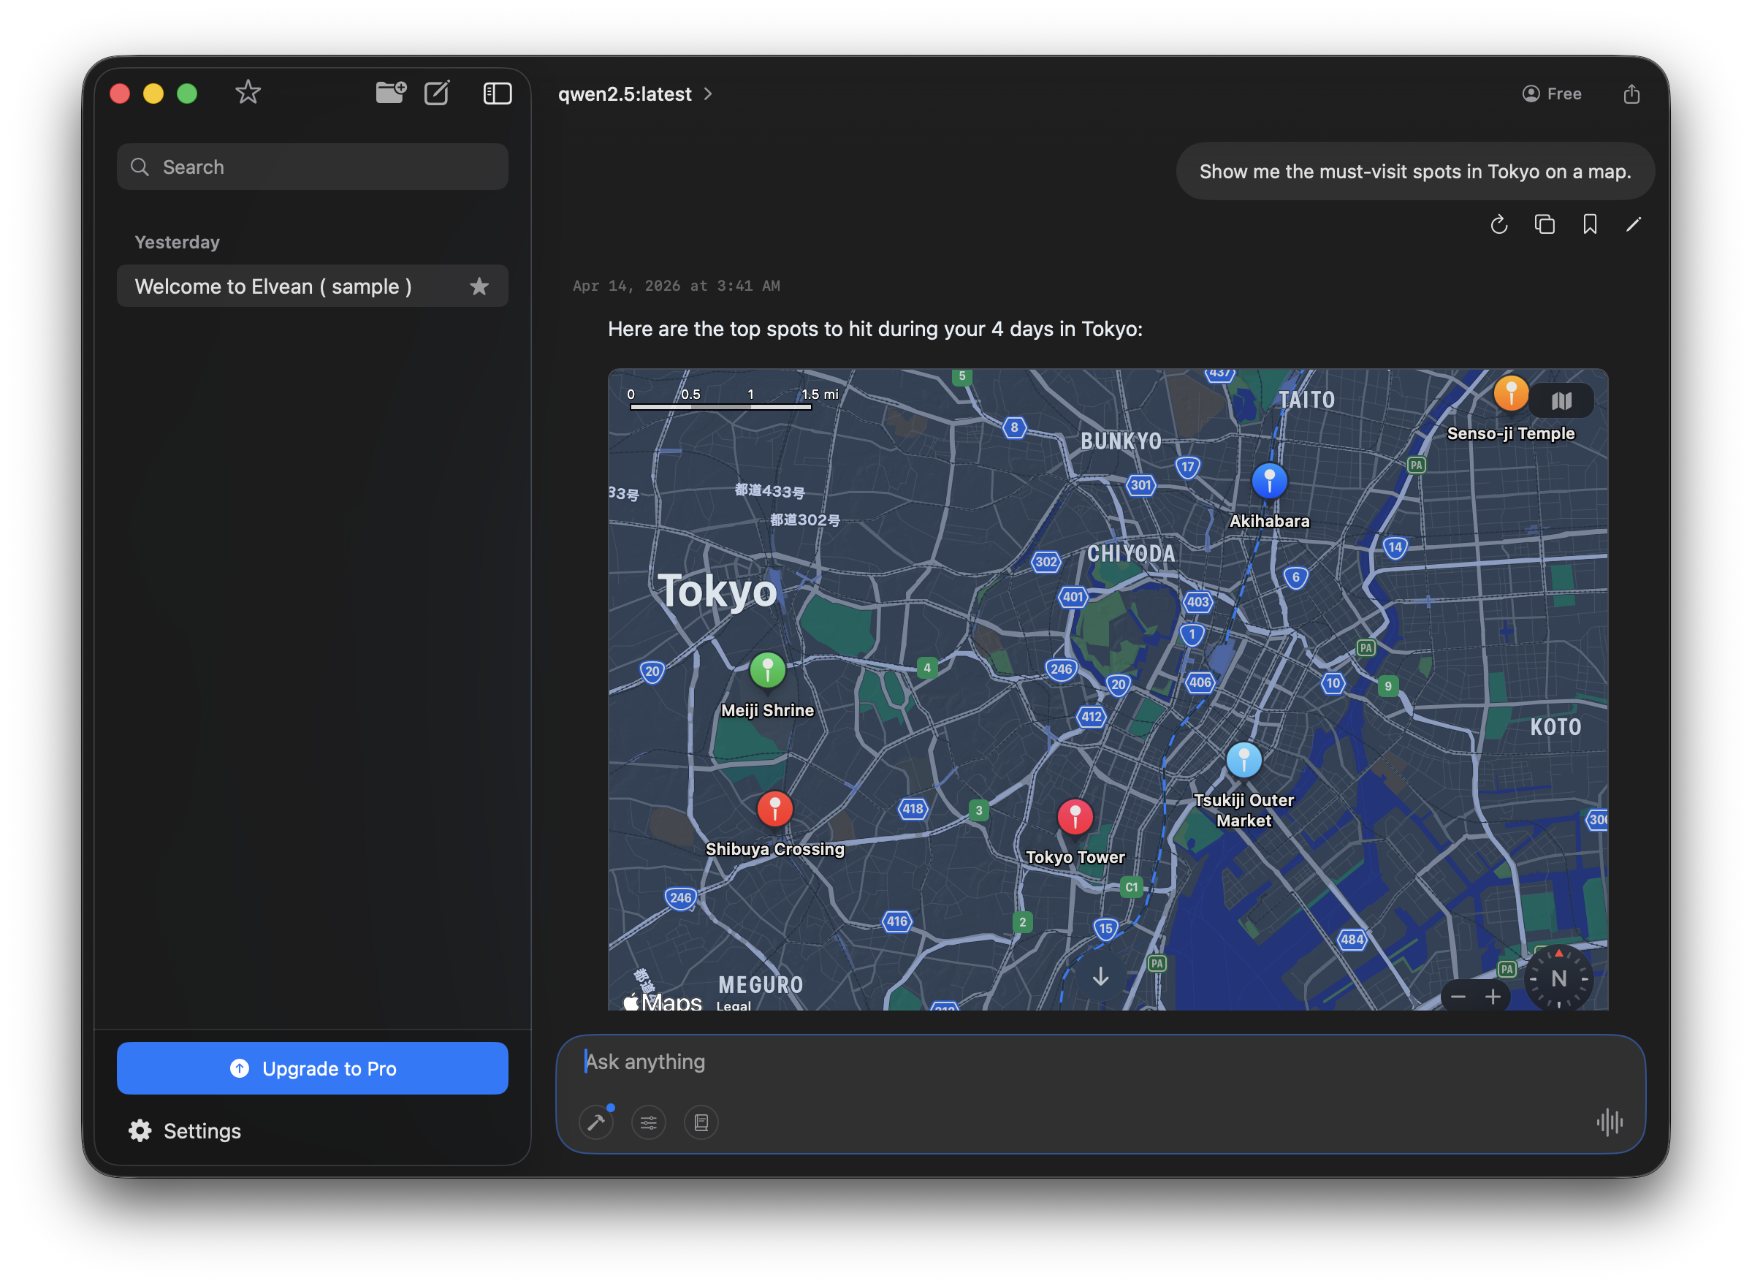Viewport: 1752px width, 1286px height.
Task: Open the share menu at top right
Action: coord(1631,94)
